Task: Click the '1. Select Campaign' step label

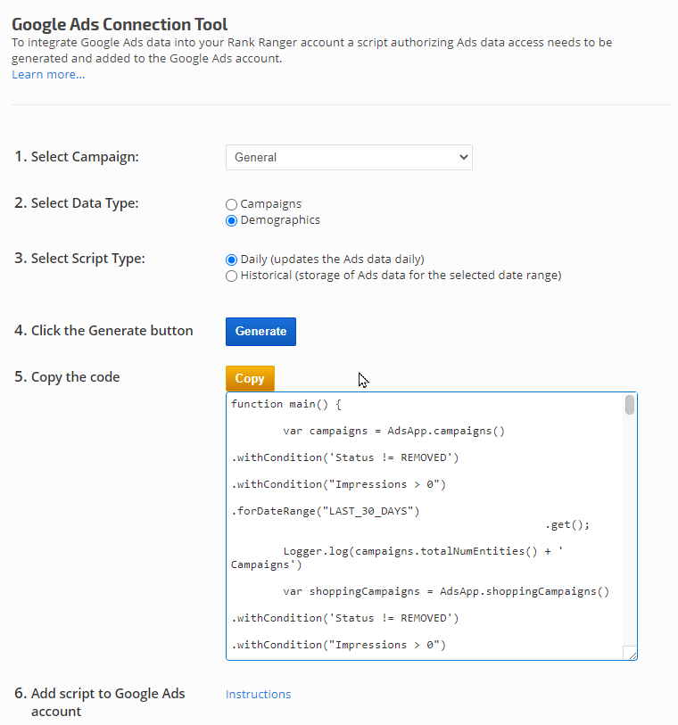Action: point(77,157)
